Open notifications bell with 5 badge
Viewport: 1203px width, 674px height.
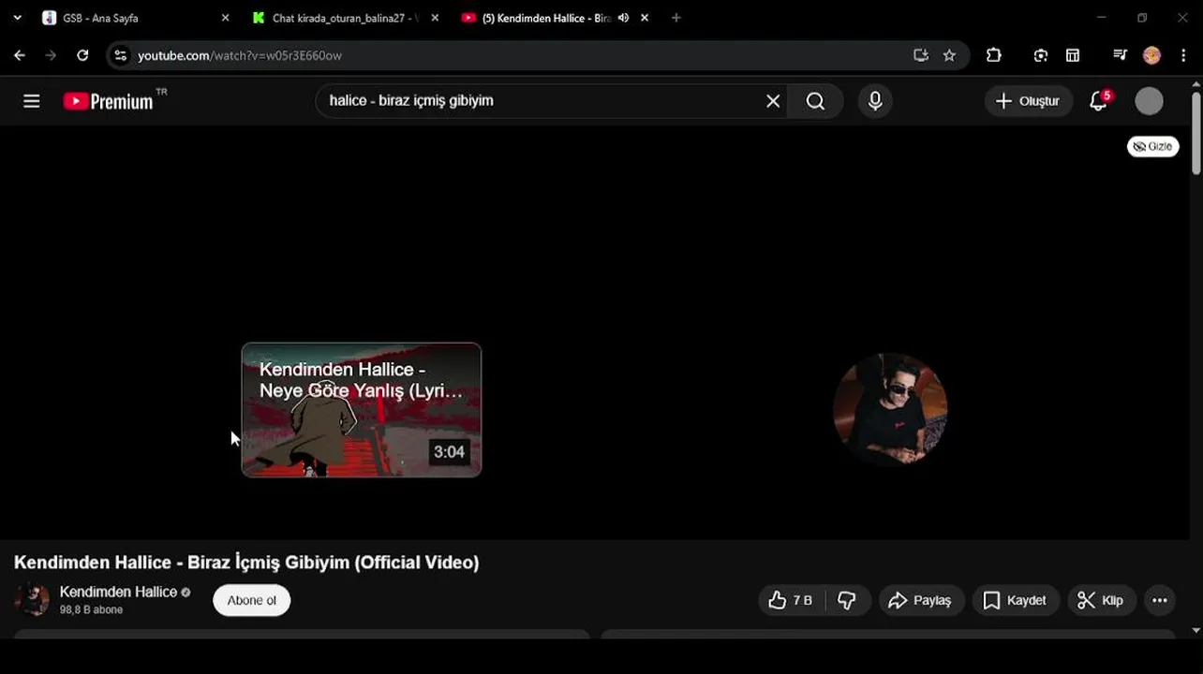pyautogui.click(x=1099, y=100)
